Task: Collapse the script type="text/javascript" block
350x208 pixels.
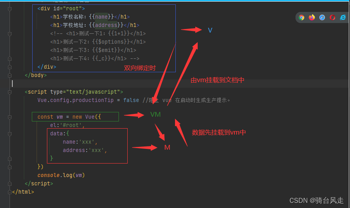Action: click(10, 92)
